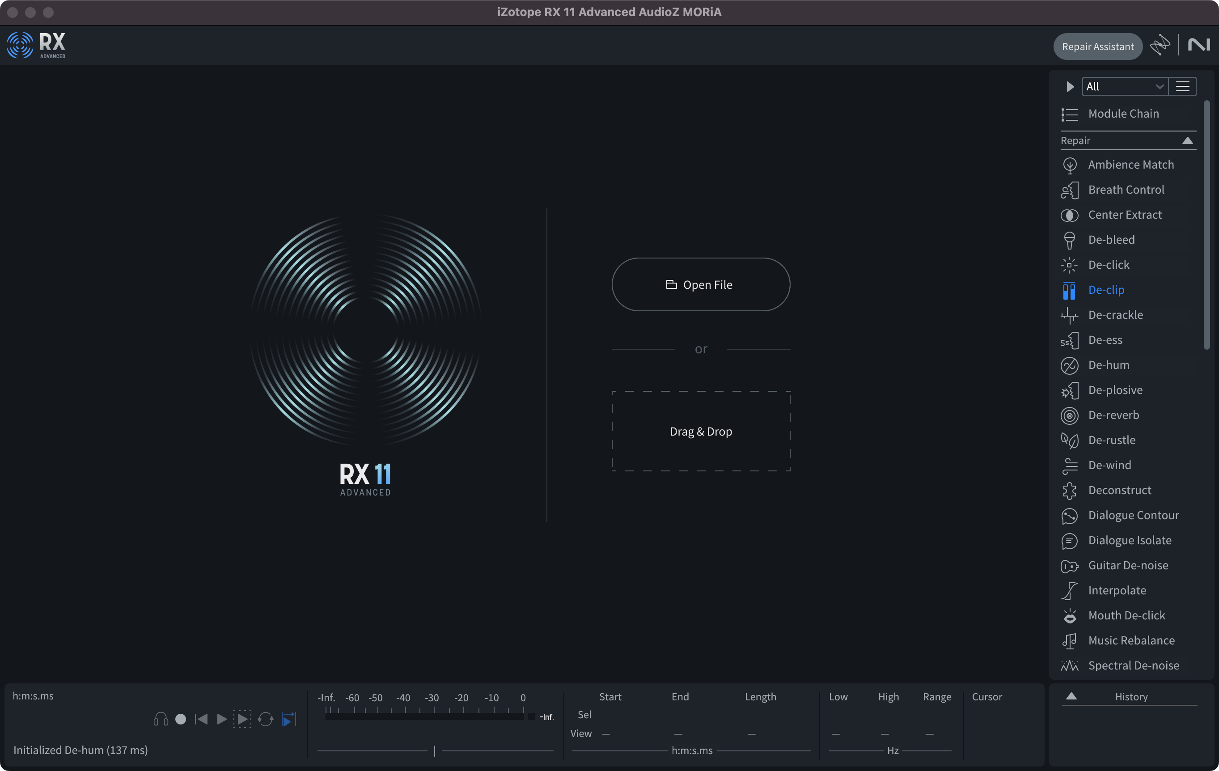This screenshot has width=1219, height=771.
Task: Click the Open File button
Action: [x=700, y=284]
